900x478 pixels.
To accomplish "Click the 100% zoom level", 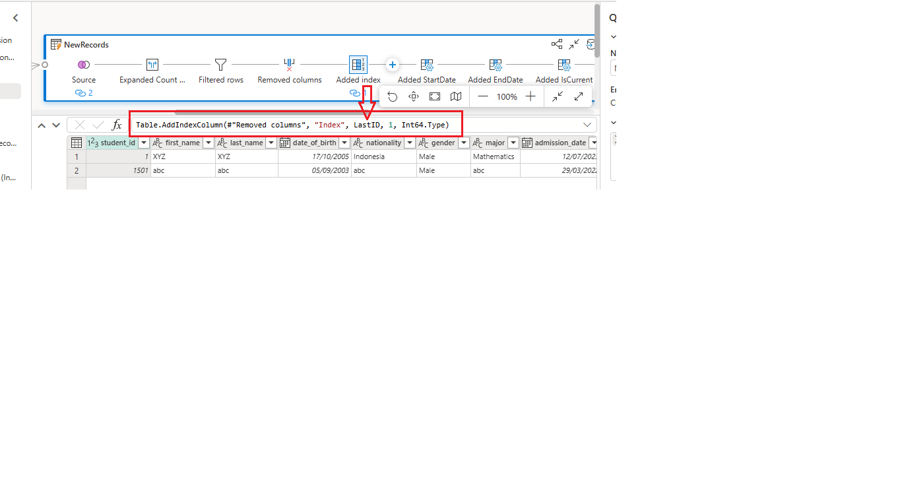I will (507, 96).
